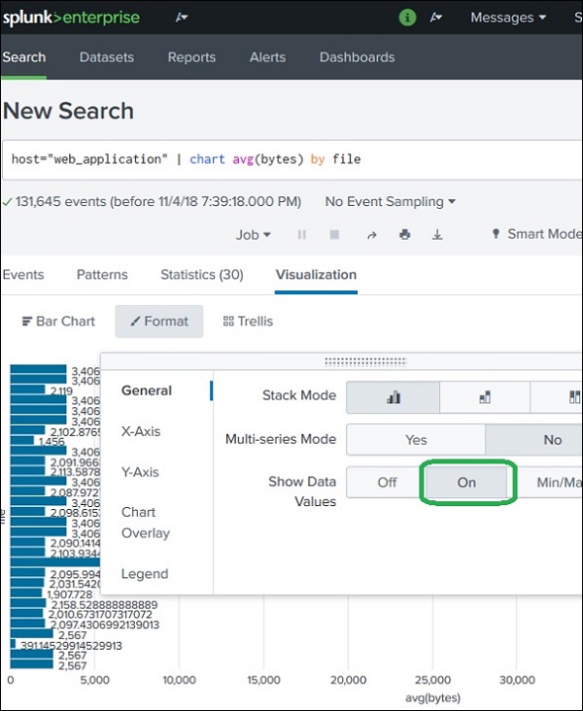Click the green info status icon
The image size is (583, 711).
(x=408, y=17)
